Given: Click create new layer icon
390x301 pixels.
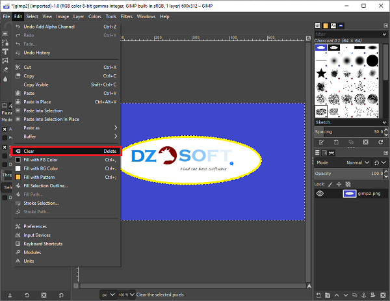Looking at the screenshot, I should tap(318, 295).
